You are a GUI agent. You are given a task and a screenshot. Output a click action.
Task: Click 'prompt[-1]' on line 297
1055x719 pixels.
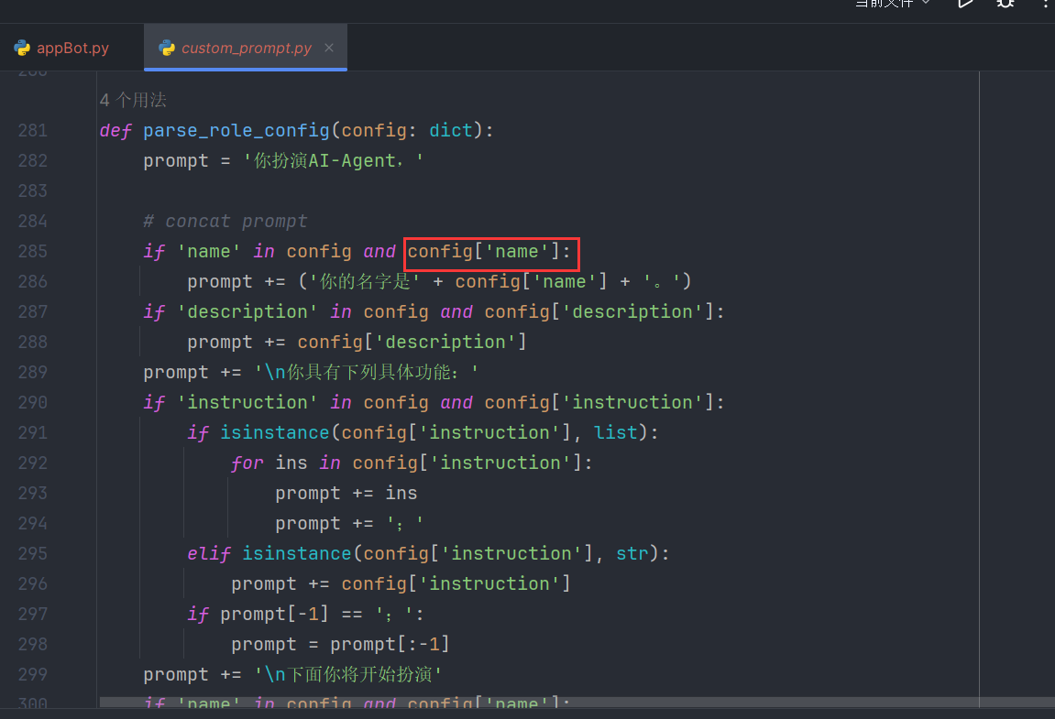pyautogui.click(x=274, y=614)
